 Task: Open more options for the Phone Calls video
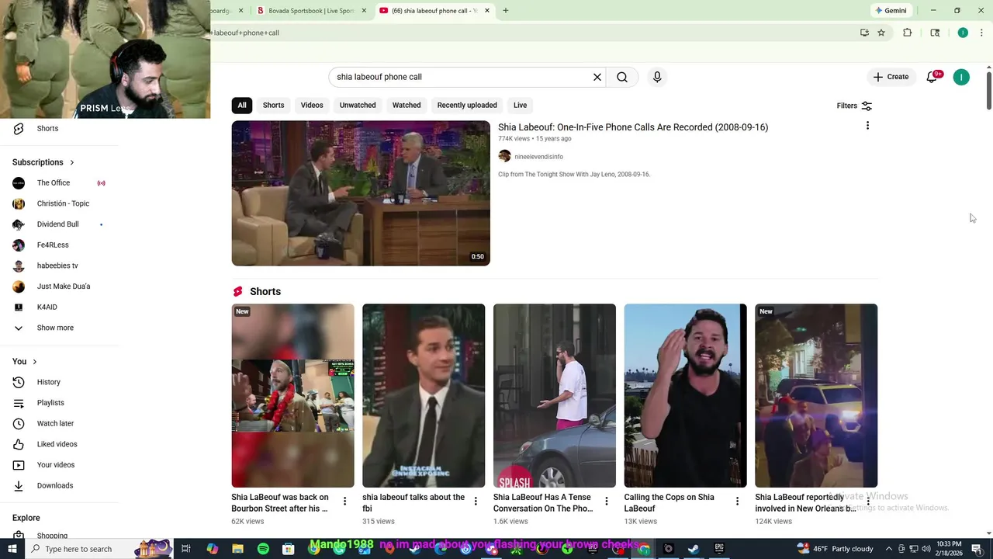pyautogui.click(x=867, y=126)
